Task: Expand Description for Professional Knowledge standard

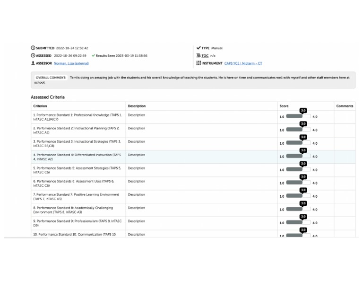Action: (136, 115)
